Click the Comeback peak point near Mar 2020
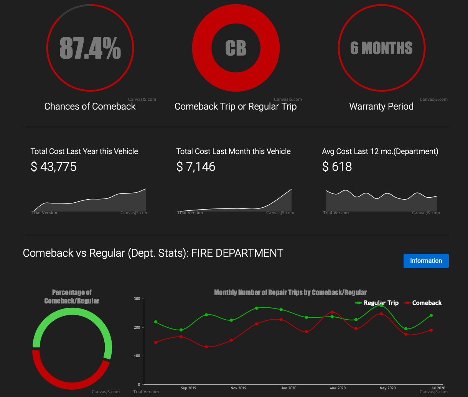The height and width of the screenshot is (397, 468). (x=332, y=312)
